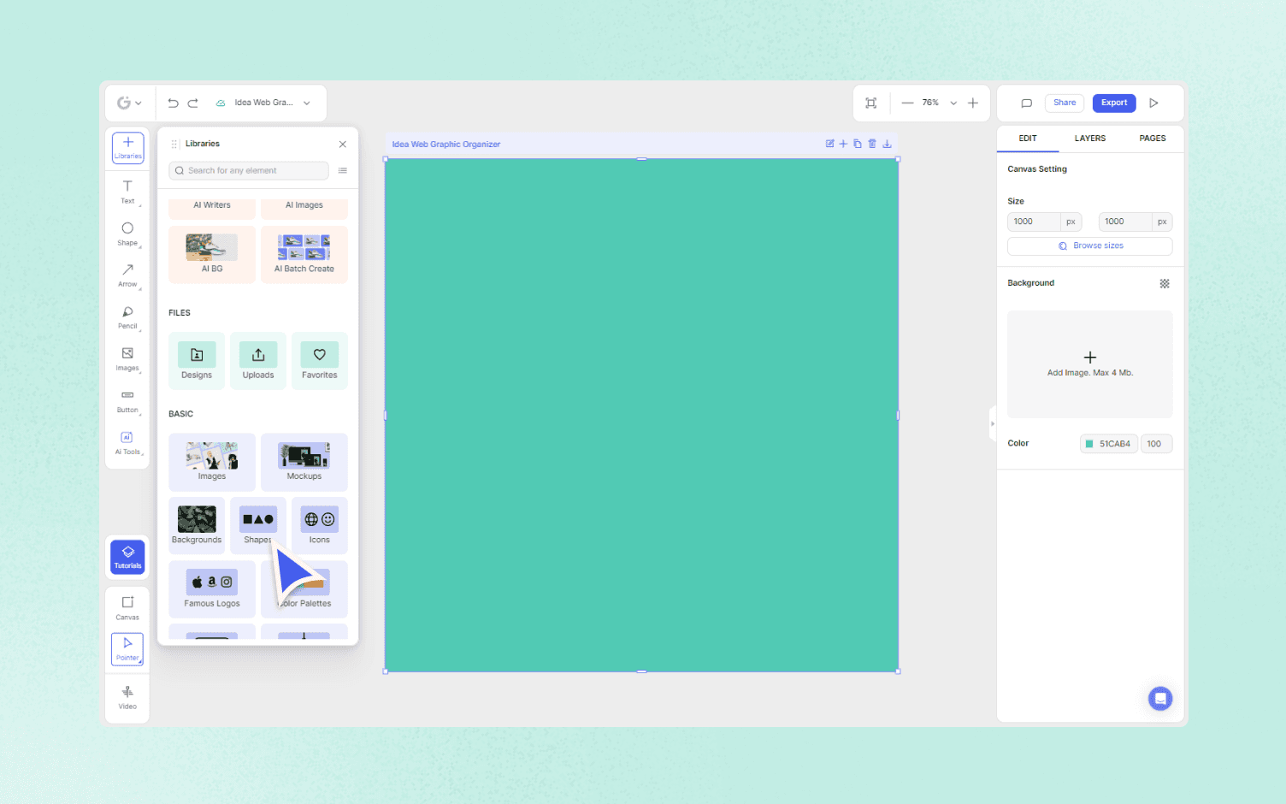
Task: Select the Arrow tool
Action: click(127, 275)
